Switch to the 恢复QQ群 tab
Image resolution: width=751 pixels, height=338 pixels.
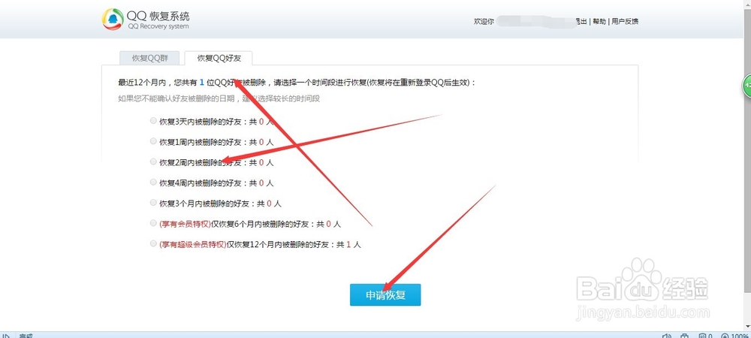click(149, 58)
